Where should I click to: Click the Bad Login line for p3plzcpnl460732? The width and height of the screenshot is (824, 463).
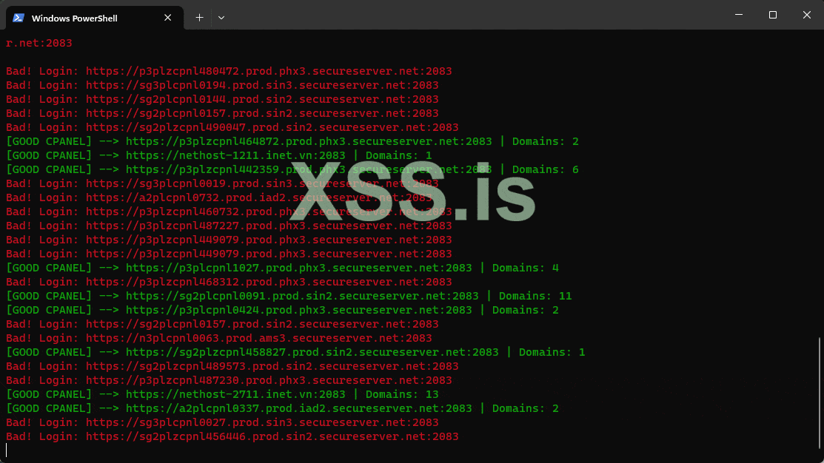coord(229,212)
